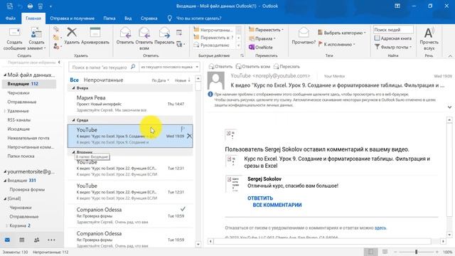Open the sort By Date dropdown
Screen dimensions: 455x256
[x=161, y=80]
